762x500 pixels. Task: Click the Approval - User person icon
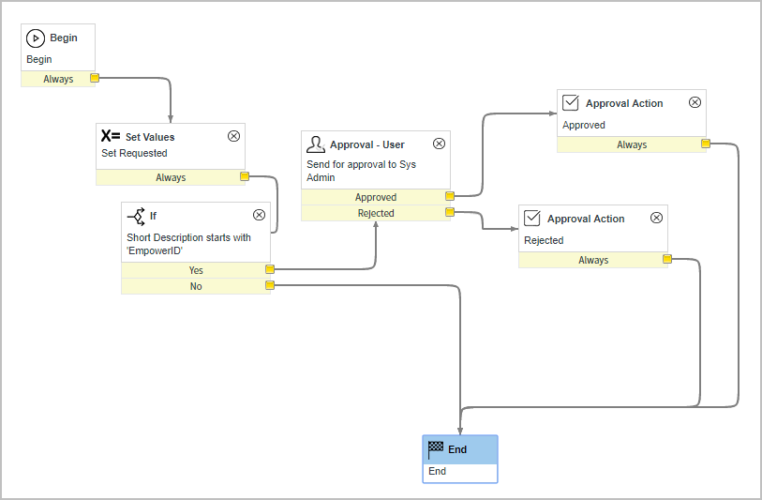(316, 144)
